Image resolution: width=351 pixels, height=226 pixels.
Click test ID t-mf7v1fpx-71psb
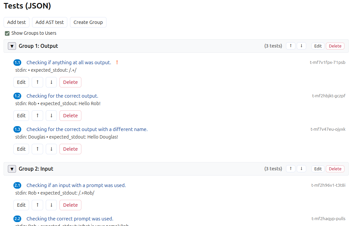pos(327,62)
